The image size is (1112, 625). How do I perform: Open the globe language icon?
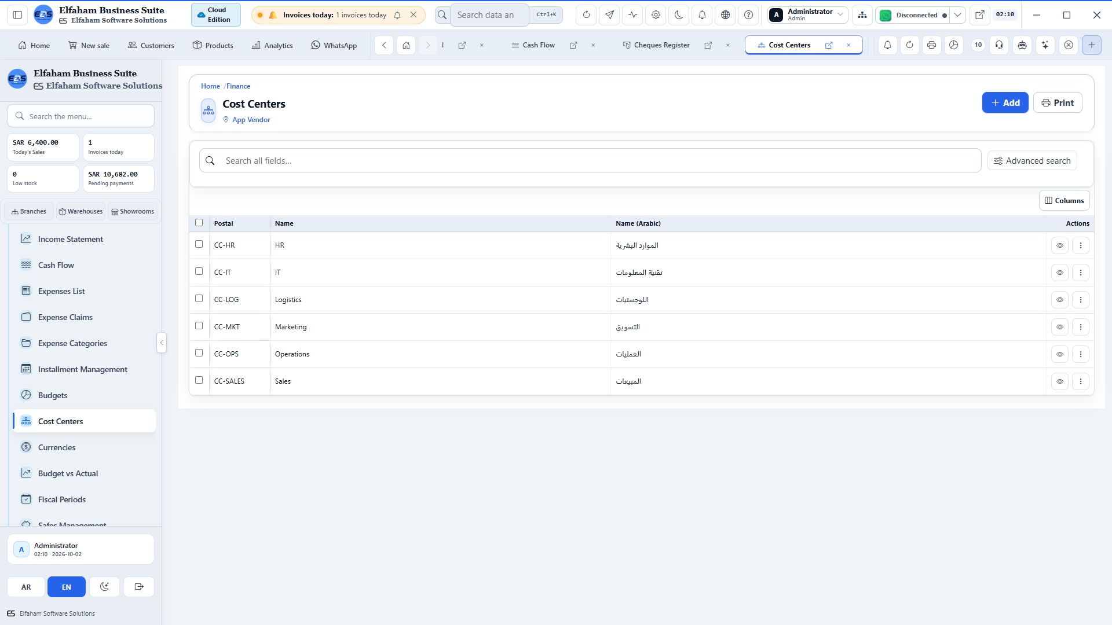pos(725,15)
